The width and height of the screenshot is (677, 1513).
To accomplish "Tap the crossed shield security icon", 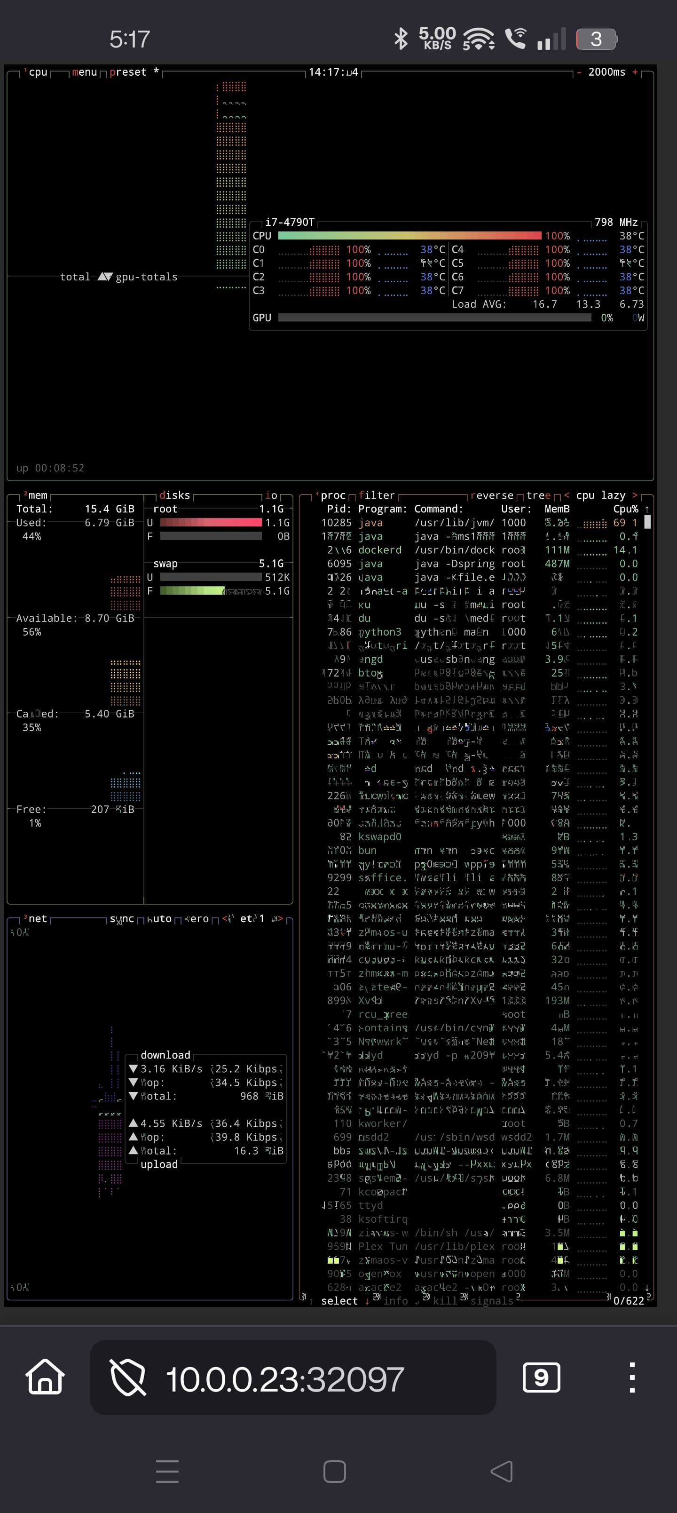I will 128,1378.
